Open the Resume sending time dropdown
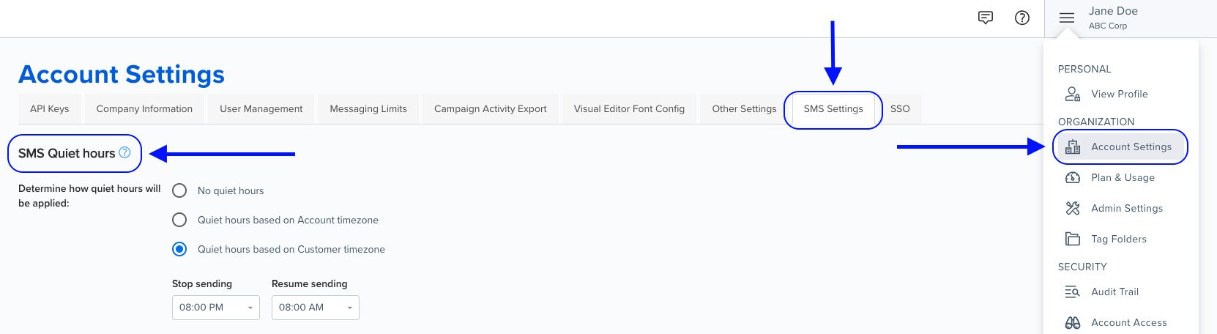 [x=316, y=308]
